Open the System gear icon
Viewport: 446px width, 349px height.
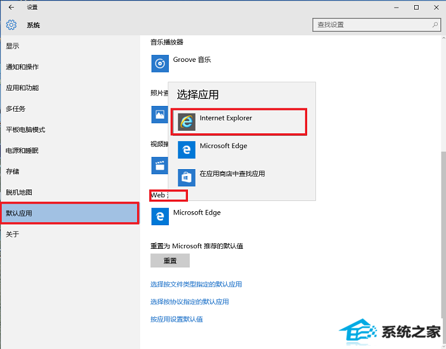(x=11, y=25)
